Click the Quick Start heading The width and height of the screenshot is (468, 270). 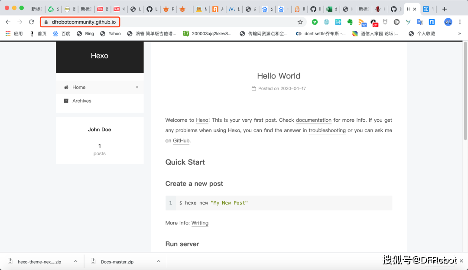pos(185,162)
